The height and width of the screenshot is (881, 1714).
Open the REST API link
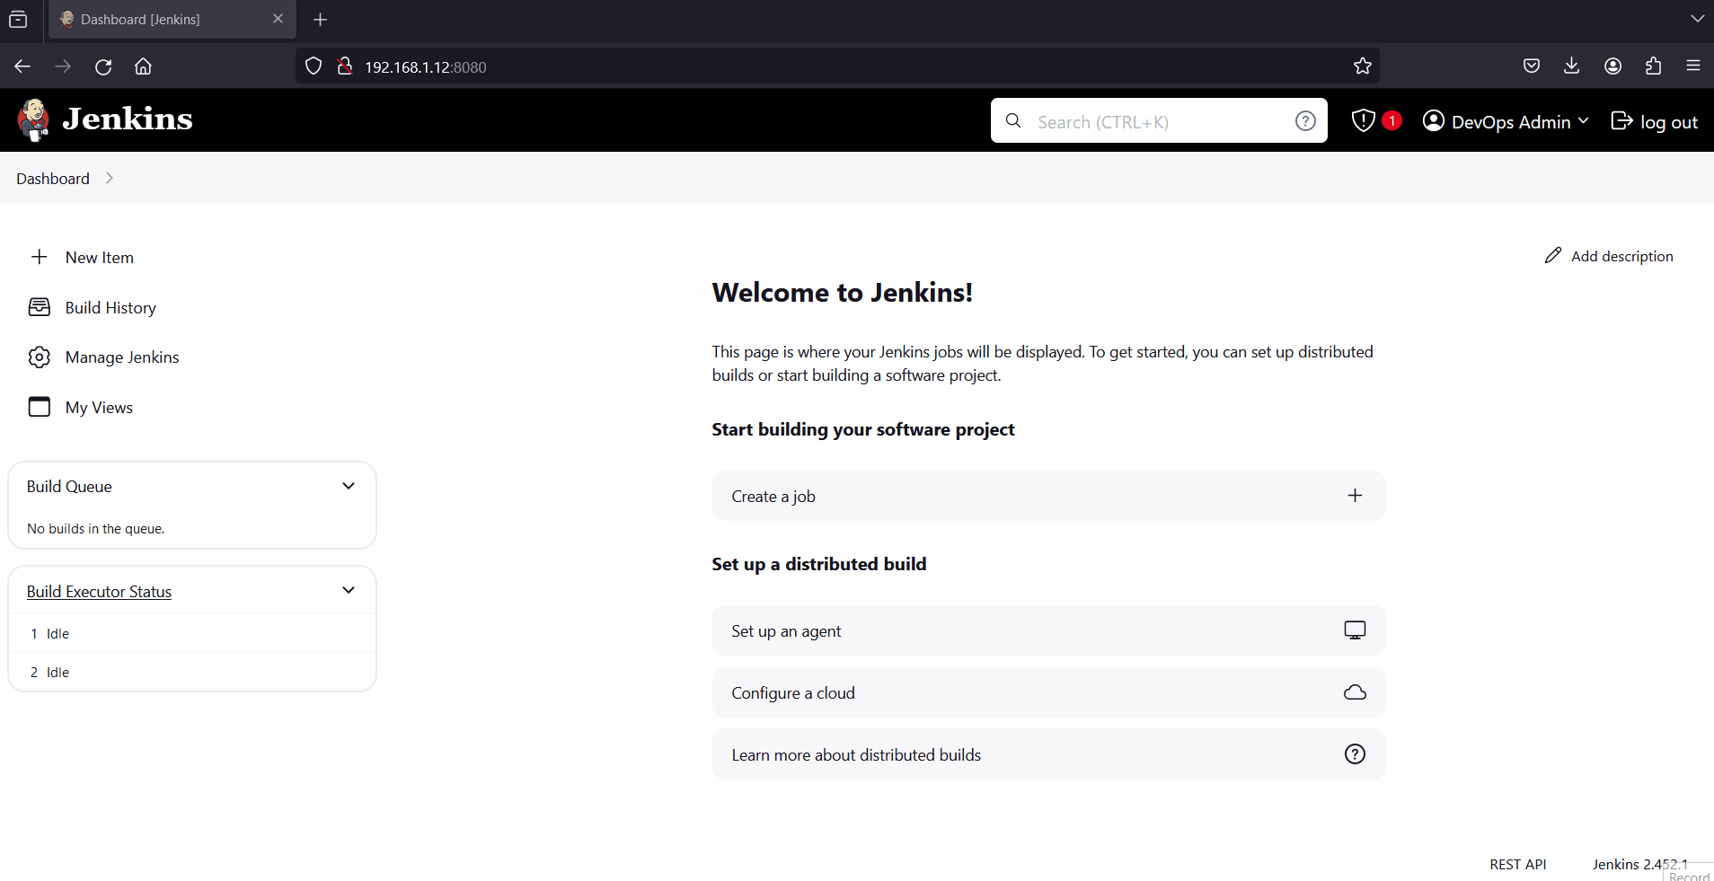[1517, 864]
